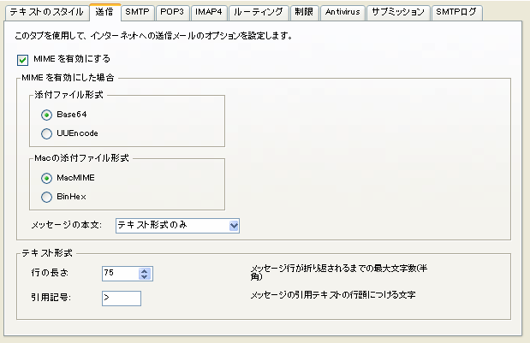Select the 送信 tab
The width and height of the screenshot is (530, 343).
click(x=104, y=13)
